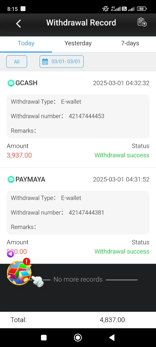Tap the GCASH Withdrawal success status
The image size is (156, 347).
122,155
